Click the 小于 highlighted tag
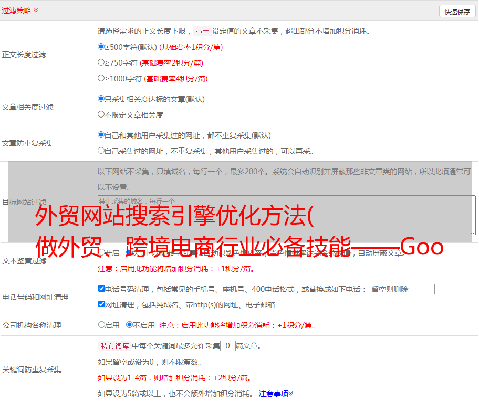 [x=202, y=31]
